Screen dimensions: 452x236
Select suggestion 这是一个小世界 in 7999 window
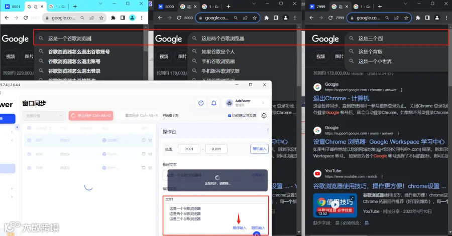pyautogui.click(x=375, y=61)
